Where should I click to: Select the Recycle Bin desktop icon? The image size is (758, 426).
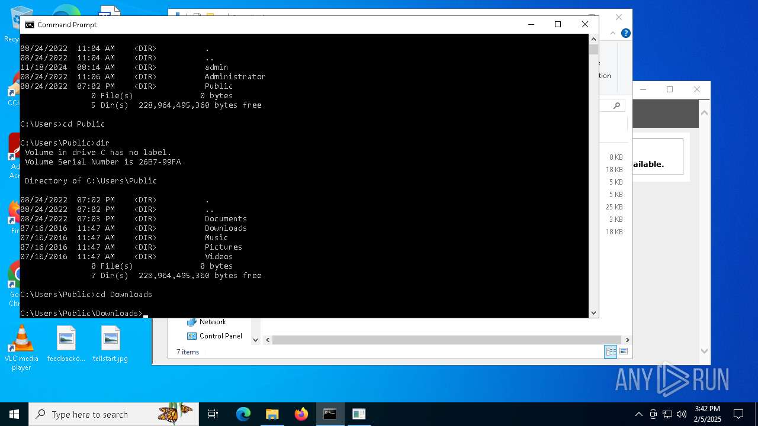pos(12,24)
